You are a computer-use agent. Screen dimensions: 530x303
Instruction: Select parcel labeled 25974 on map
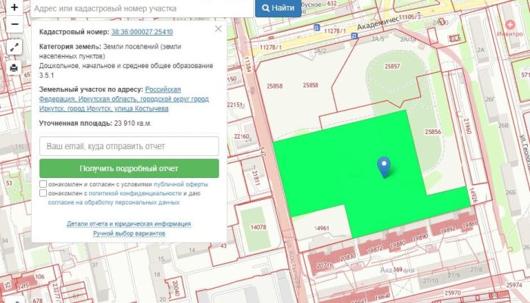point(514,285)
